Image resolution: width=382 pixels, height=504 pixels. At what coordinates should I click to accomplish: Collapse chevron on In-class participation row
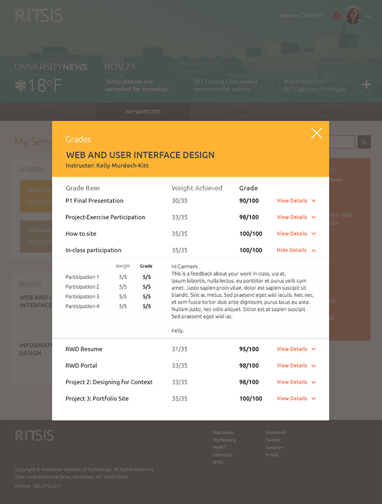[314, 250]
